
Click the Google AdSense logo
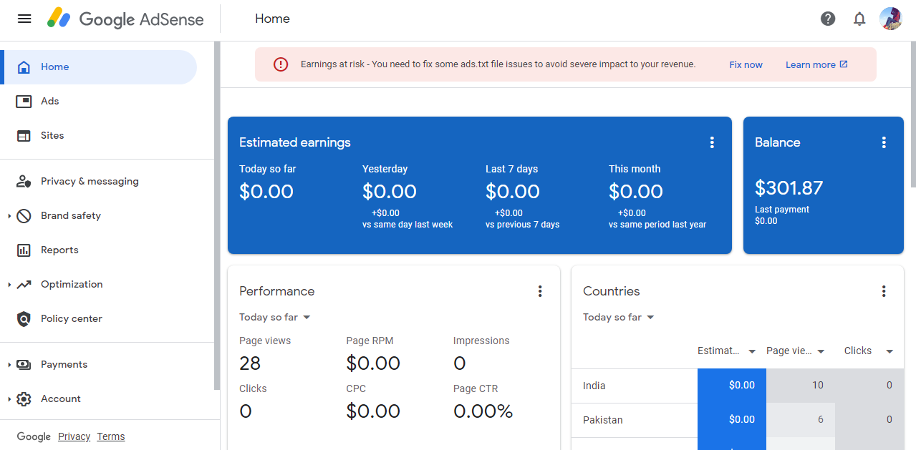pyautogui.click(x=125, y=19)
